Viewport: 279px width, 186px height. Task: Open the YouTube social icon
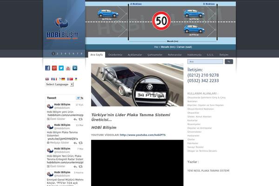pos(68,68)
